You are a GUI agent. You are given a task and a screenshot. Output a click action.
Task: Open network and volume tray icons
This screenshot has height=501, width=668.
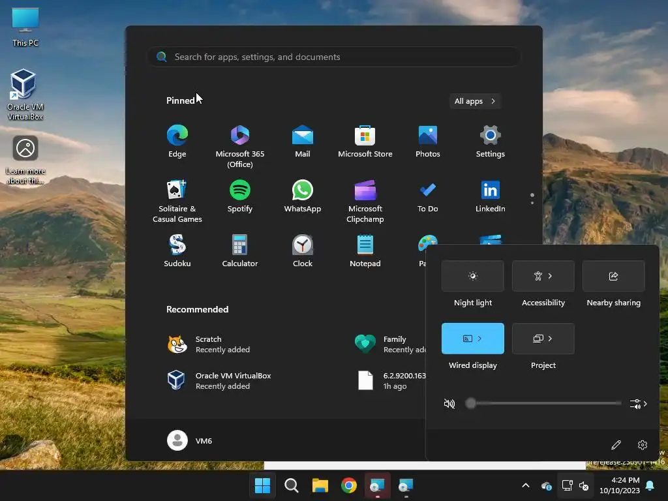click(x=575, y=485)
